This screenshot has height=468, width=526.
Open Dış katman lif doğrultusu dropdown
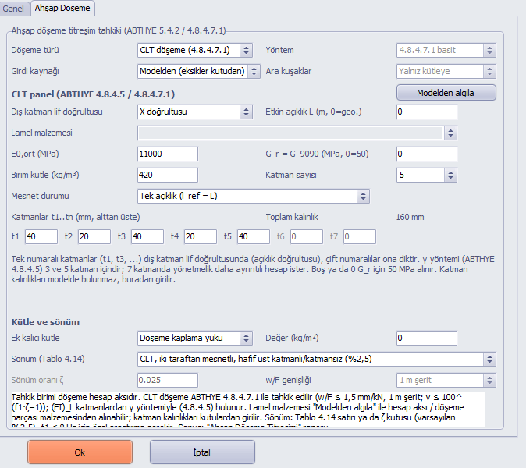pyautogui.click(x=194, y=112)
